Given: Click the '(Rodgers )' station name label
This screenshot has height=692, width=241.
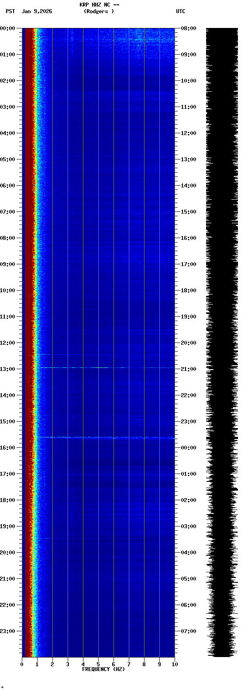Looking at the screenshot, I should [99, 11].
